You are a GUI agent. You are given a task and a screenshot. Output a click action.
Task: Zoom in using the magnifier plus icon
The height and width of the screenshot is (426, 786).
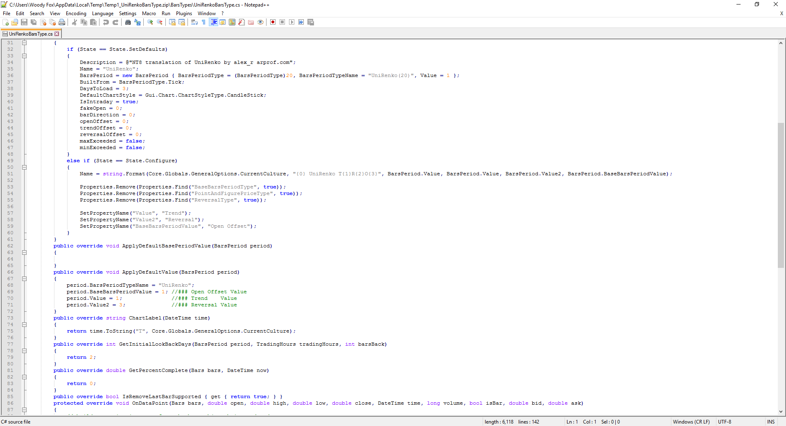coord(150,22)
